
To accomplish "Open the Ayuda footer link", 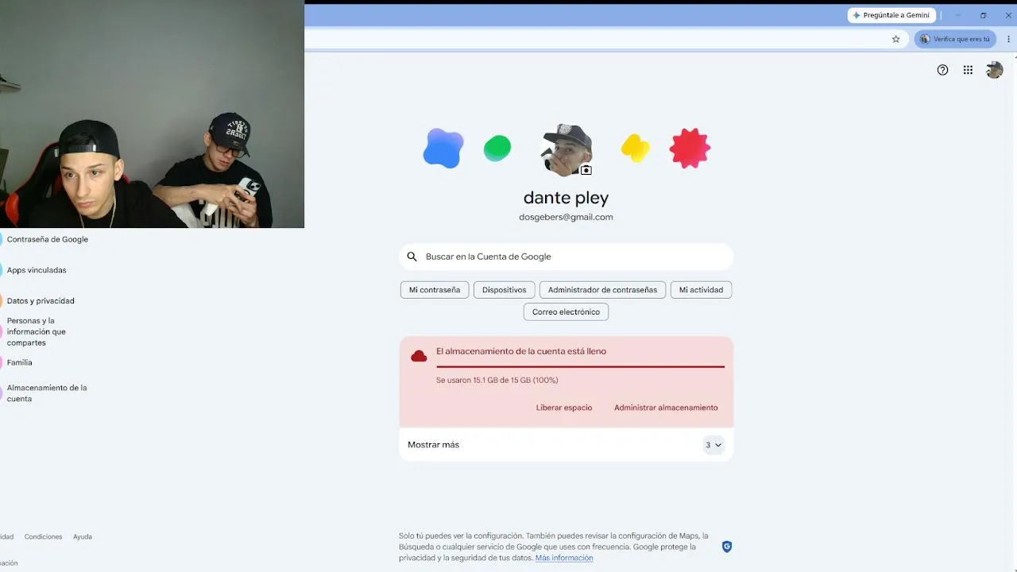I will [83, 537].
